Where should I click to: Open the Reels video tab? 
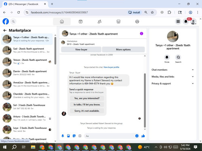[80, 21]
